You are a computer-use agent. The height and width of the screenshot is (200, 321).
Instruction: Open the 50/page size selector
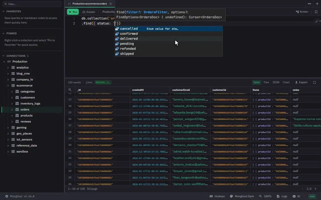point(92,189)
